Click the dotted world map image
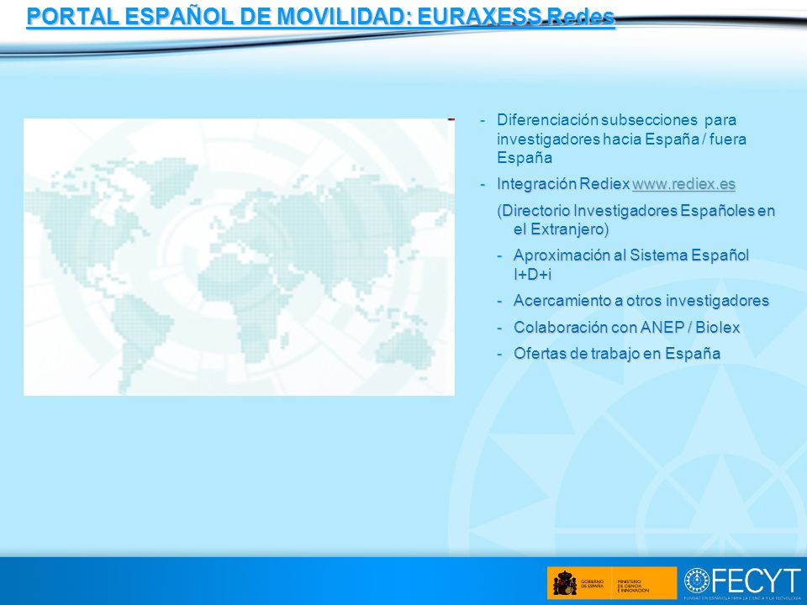The height and width of the screenshot is (605, 807). tap(239, 257)
